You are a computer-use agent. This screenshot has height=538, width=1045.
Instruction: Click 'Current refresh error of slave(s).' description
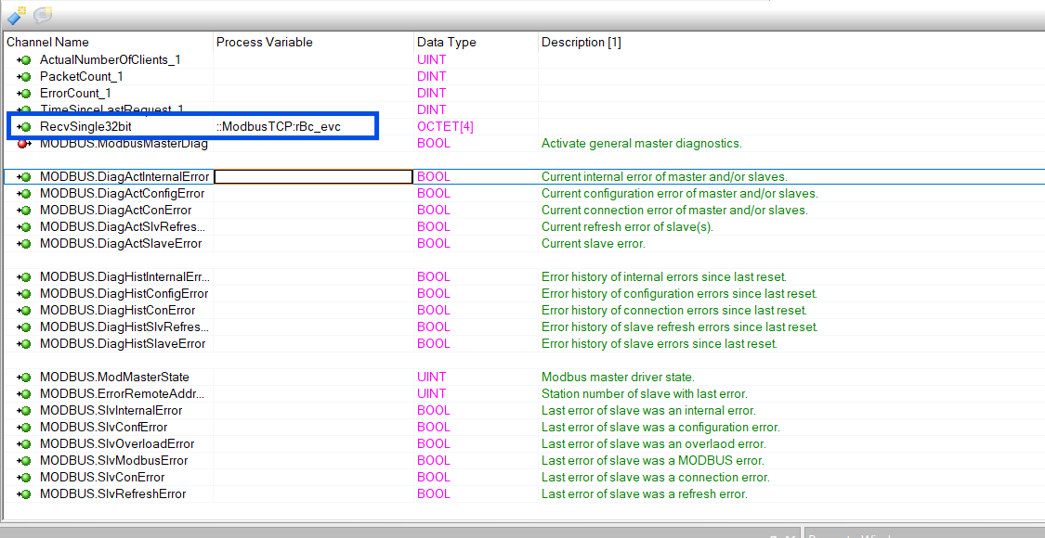[627, 227]
